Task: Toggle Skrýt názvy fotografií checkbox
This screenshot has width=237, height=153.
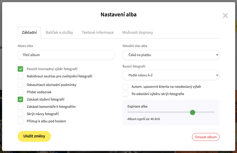Action: [21, 114]
